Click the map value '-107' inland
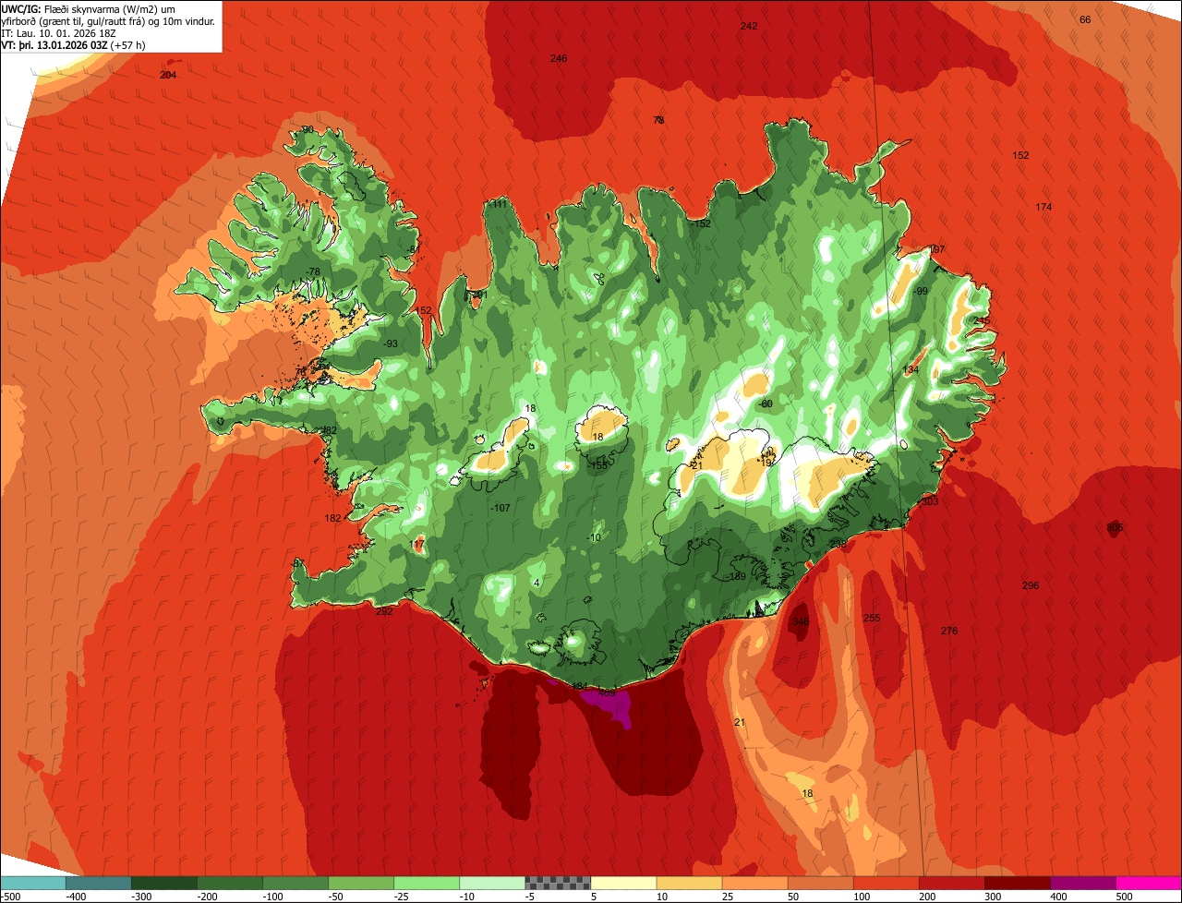Screen dimensions: 1182x903 point(501,508)
